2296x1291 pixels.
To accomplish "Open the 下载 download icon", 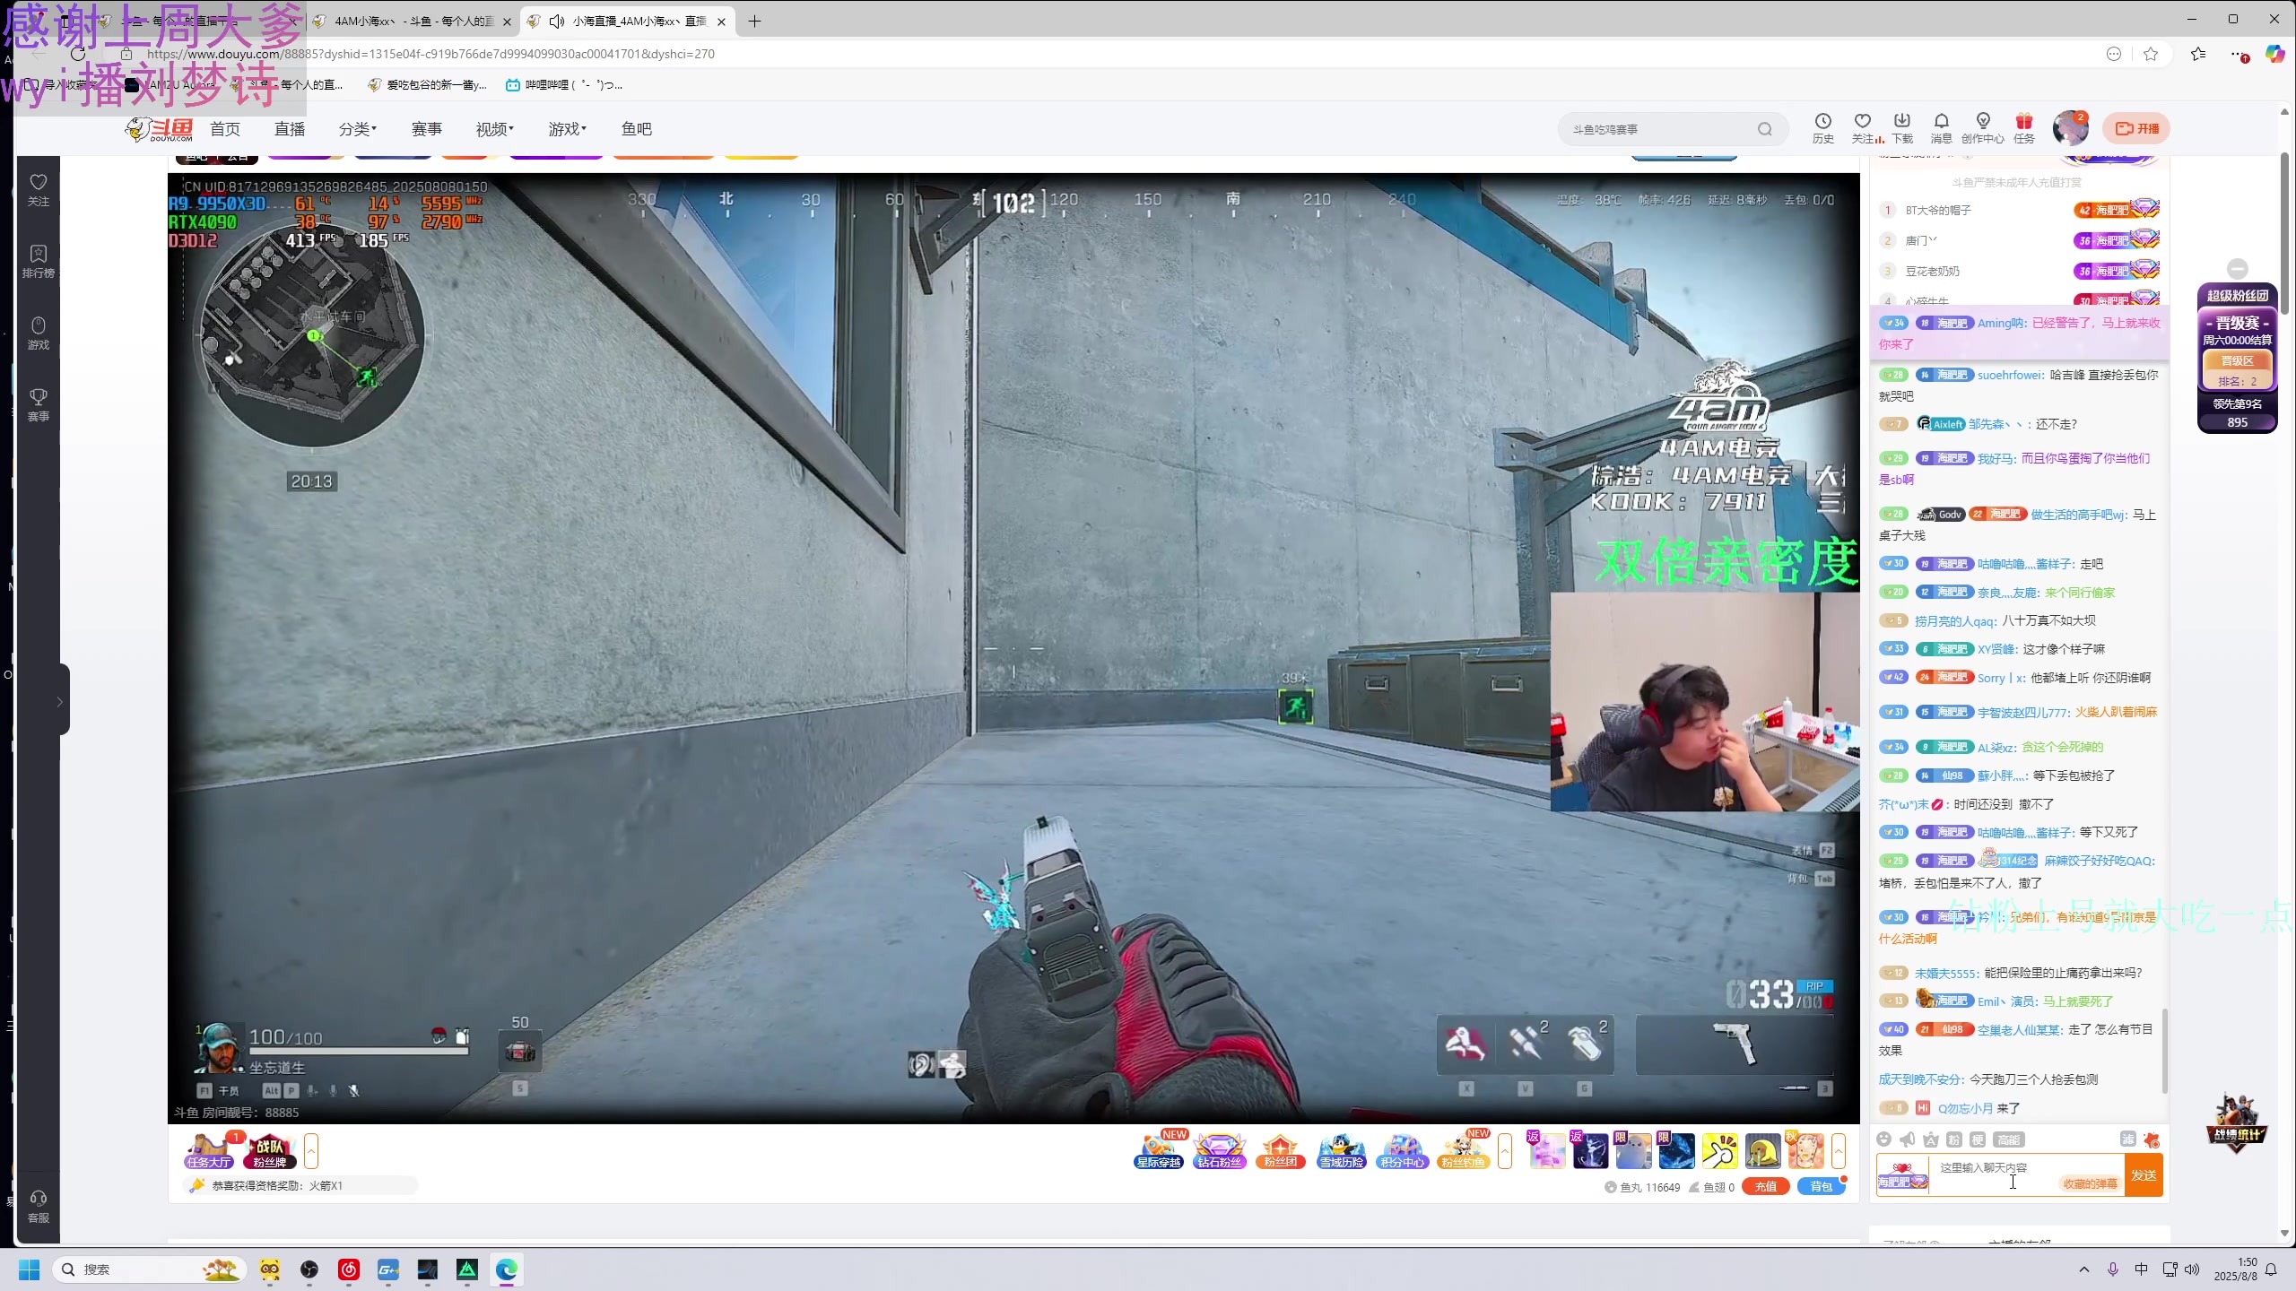I will click(x=1902, y=127).
